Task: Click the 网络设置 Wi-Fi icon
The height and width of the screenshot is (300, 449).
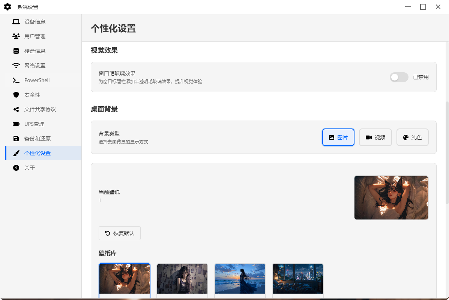Action: click(16, 65)
